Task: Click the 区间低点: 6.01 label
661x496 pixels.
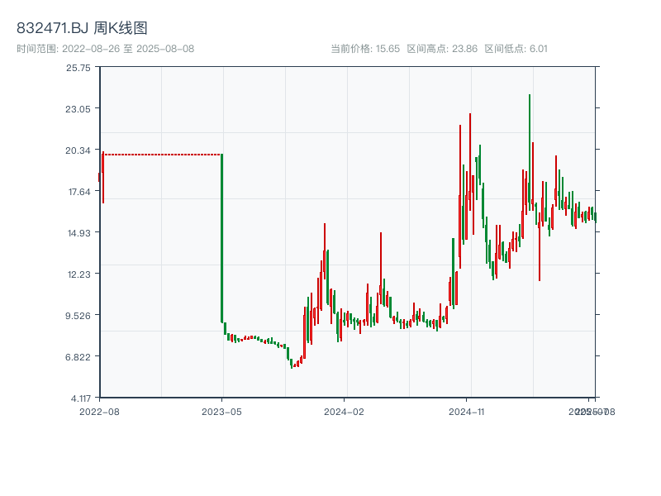Action: point(516,49)
